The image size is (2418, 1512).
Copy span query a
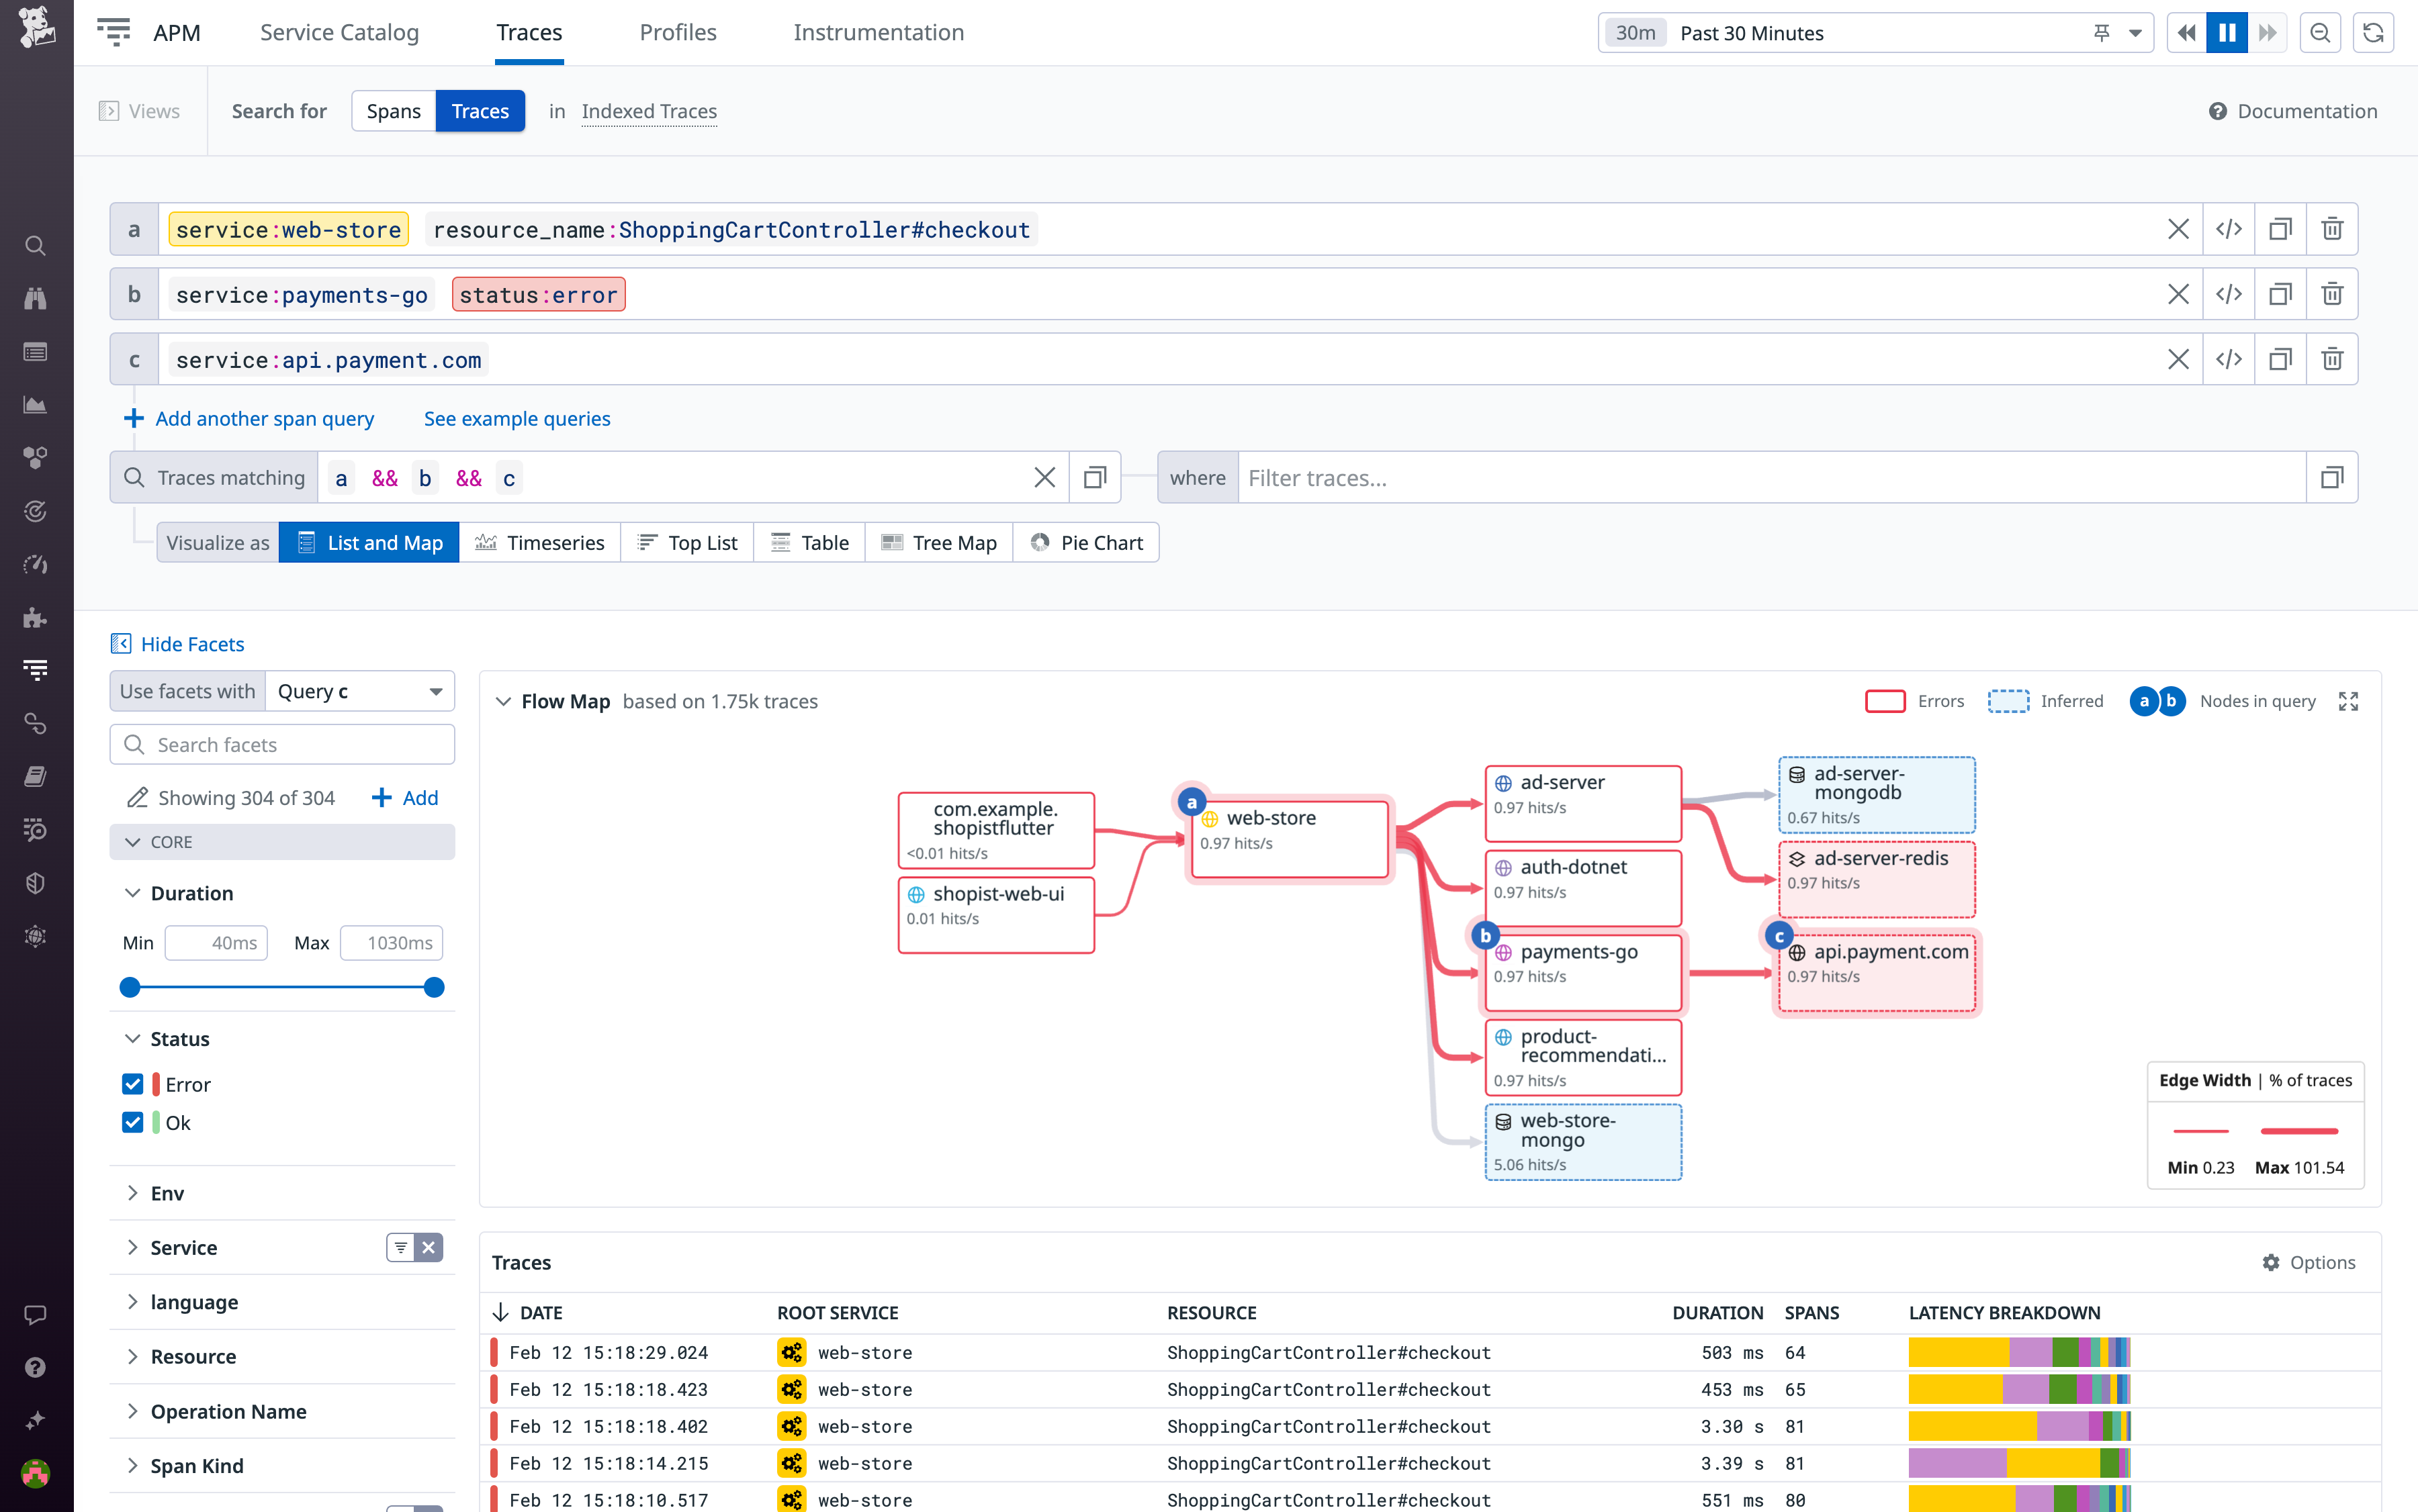click(x=2281, y=228)
